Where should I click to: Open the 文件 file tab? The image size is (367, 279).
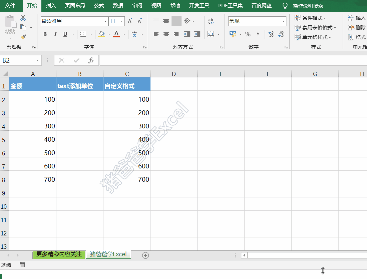[10, 6]
